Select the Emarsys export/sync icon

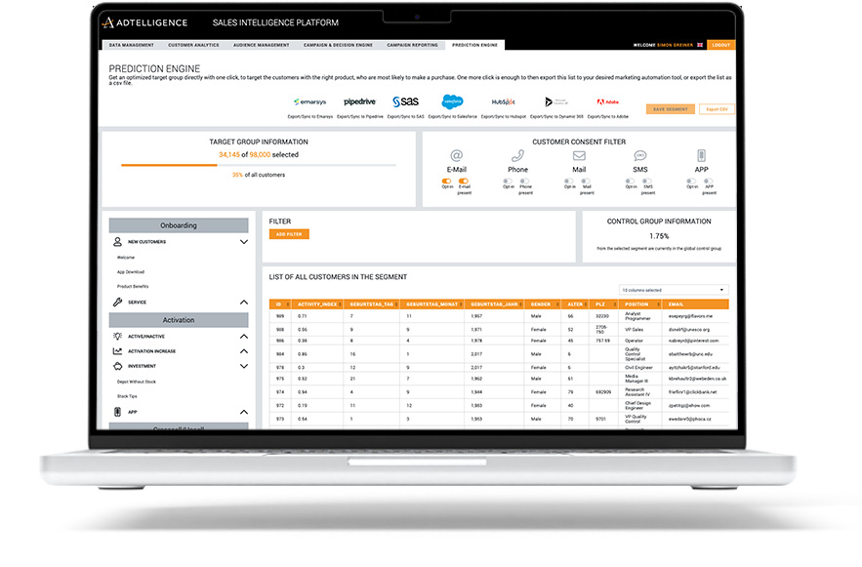click(x=308, y=101)
